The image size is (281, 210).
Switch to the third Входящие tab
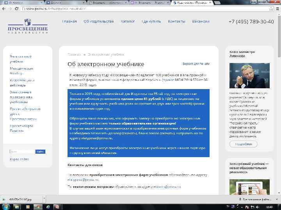pyautogui.click(x=108, y=2)
